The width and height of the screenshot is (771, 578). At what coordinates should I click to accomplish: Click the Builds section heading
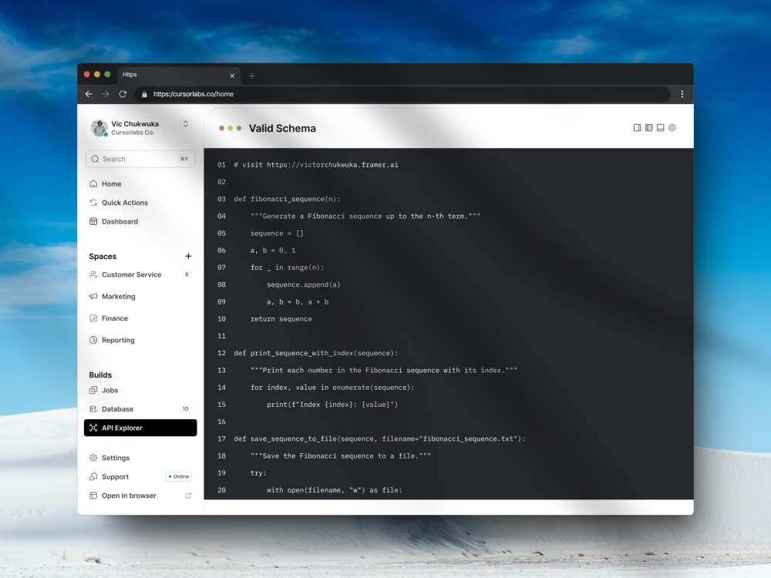pyautogui.click(x=100, y=375)
